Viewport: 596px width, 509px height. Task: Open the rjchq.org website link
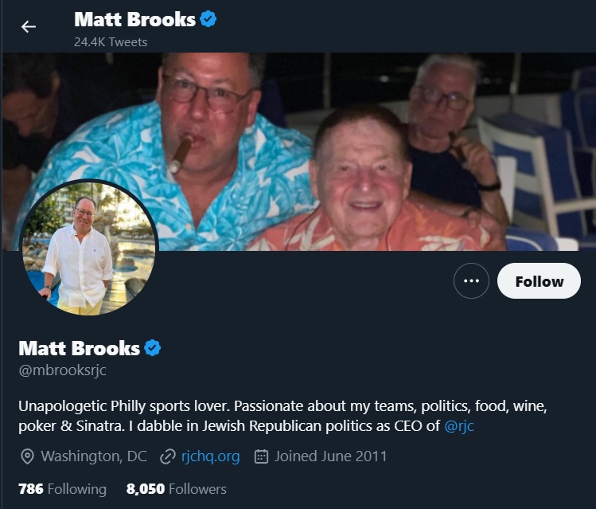[x=211, y=456]
